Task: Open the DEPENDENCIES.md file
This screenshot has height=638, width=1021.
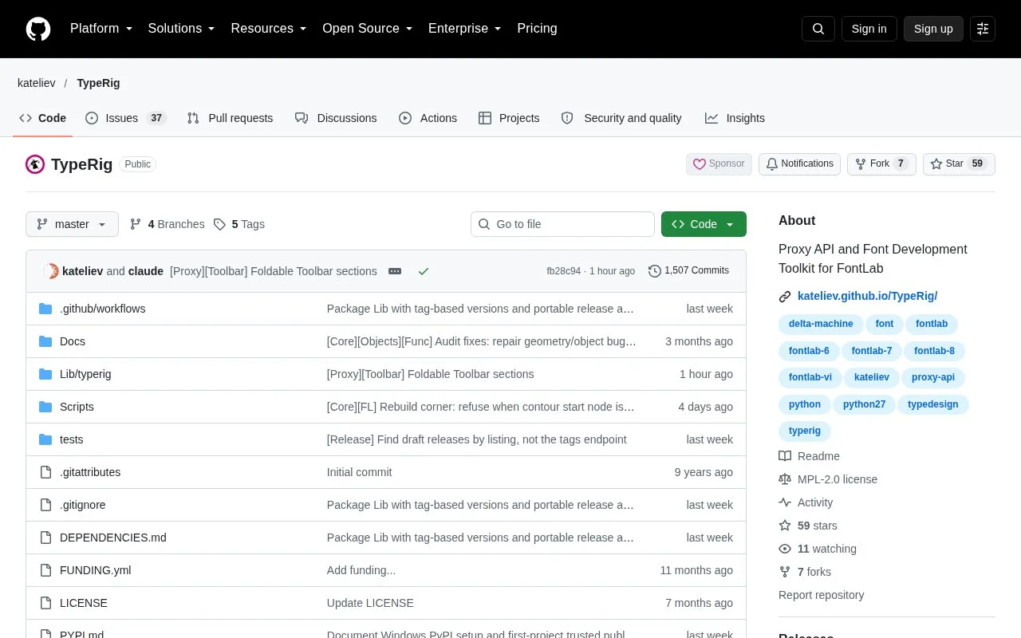Action: (113, 538)
